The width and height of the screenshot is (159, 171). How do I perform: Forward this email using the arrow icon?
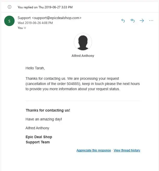click(x=142, y=21)
